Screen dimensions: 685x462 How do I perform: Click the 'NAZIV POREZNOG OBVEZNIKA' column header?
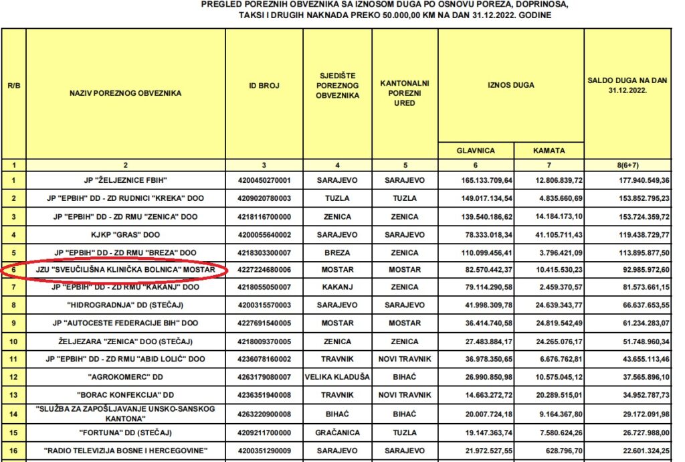pyautogui.click(x=125, y=93)
